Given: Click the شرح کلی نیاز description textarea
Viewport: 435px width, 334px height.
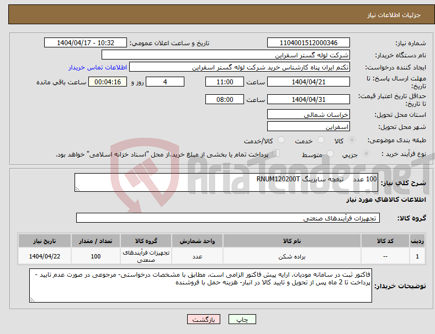Looking at the screenshot, I should 226,182.
